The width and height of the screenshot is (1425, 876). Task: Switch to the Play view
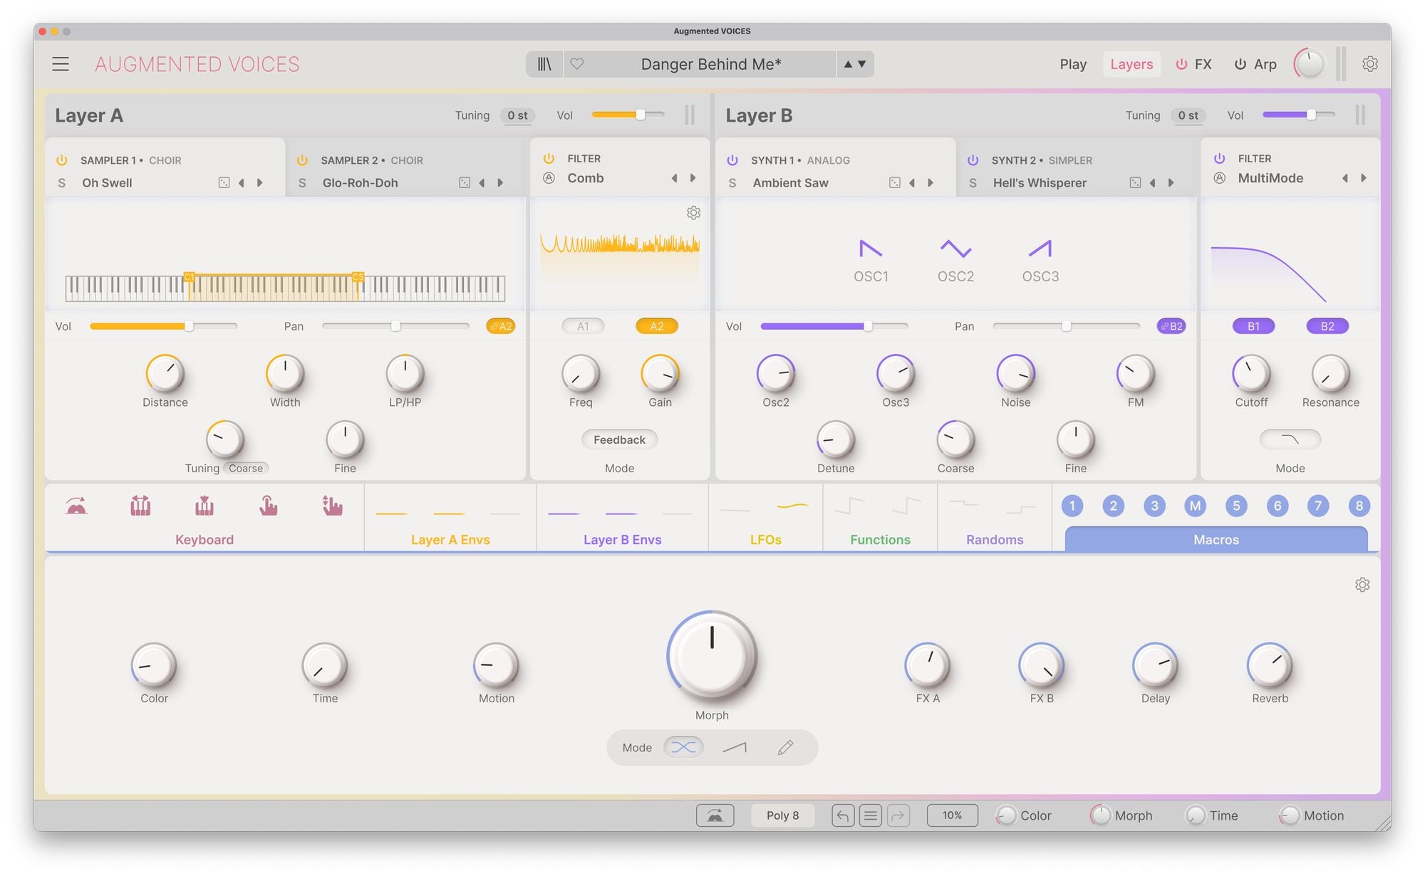coord(1073,64)
